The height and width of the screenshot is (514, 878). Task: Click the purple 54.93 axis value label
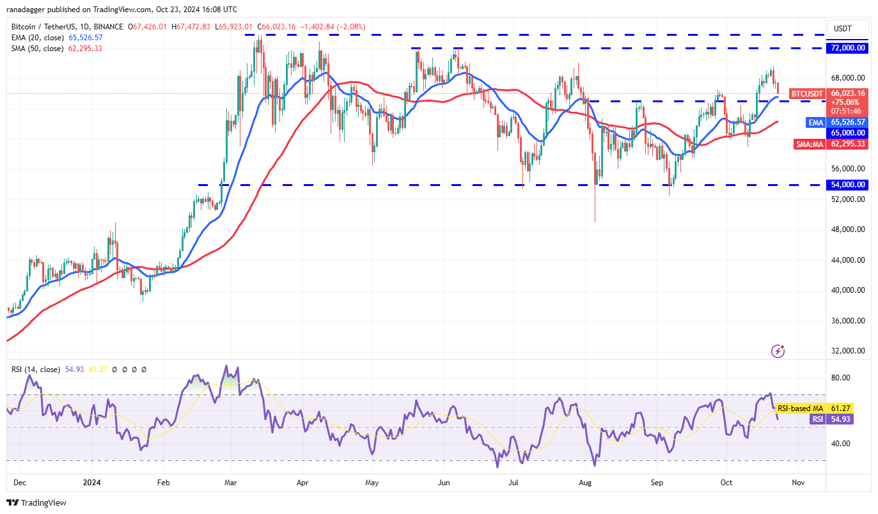(840, 419)
